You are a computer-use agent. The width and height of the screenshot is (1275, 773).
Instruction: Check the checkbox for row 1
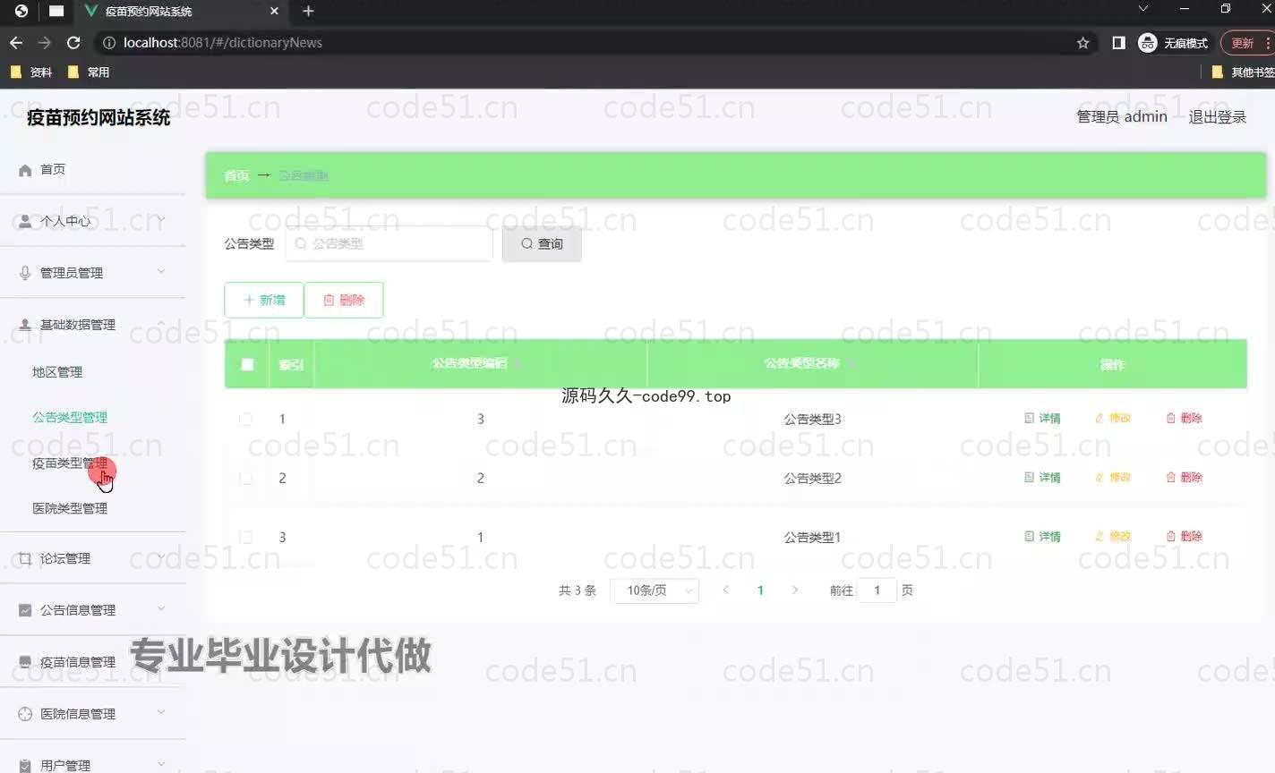click(245, 419)
